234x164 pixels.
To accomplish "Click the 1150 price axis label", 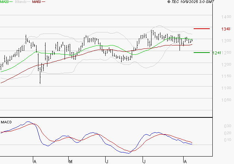I will click(226, 76).
